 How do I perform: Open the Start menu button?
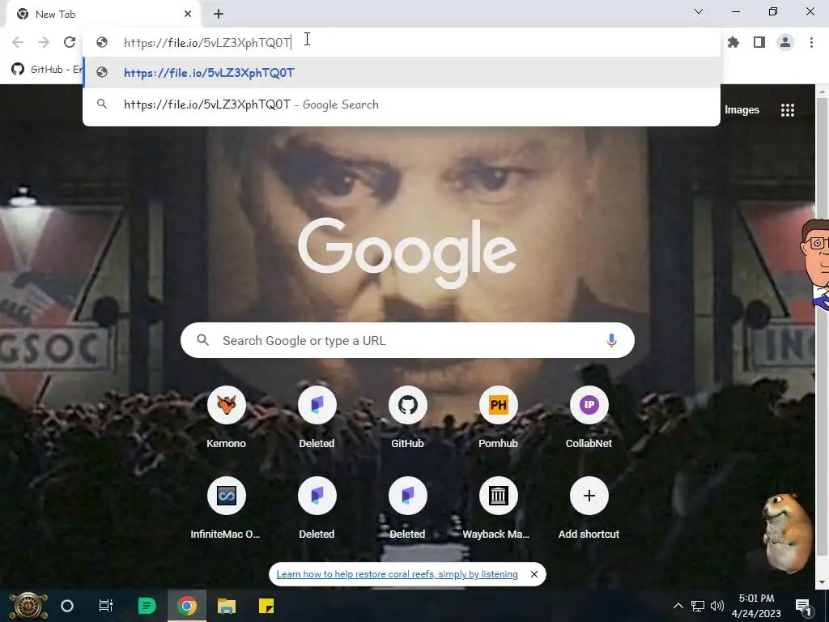tap(28, 606)
